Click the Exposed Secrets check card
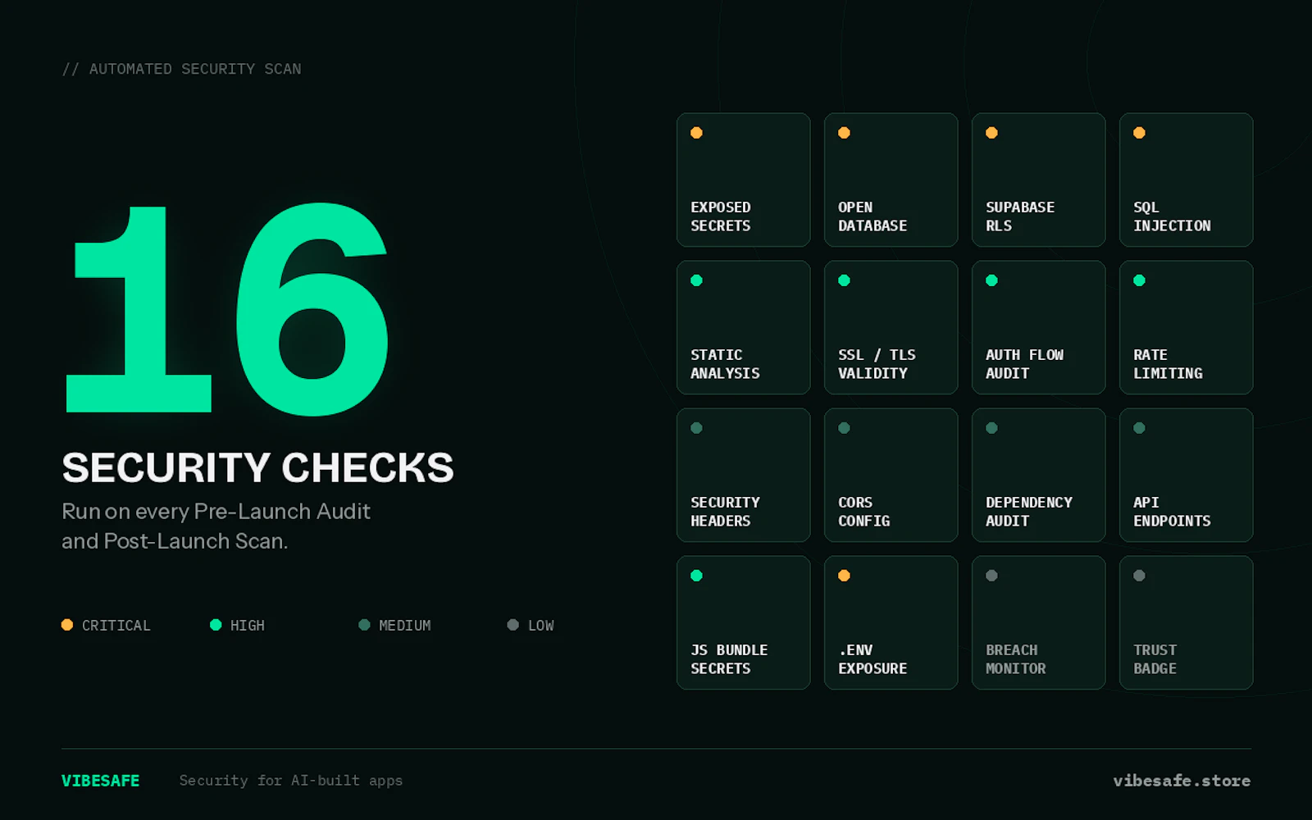1312x820 pixels. pos(743,180)
